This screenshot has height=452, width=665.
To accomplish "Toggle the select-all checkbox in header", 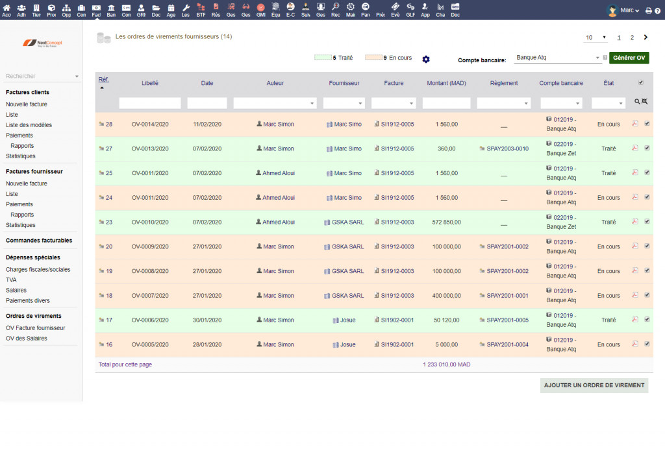I will coord(641,82).
